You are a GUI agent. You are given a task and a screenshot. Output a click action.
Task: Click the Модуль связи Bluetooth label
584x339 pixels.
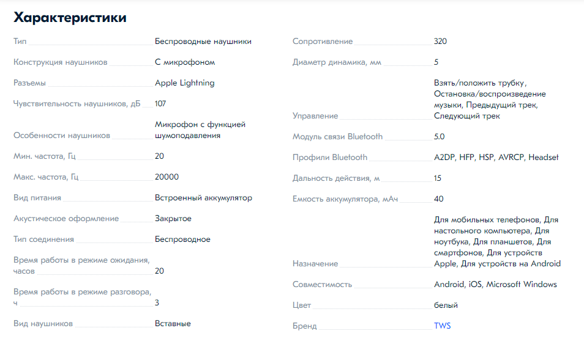337,136
